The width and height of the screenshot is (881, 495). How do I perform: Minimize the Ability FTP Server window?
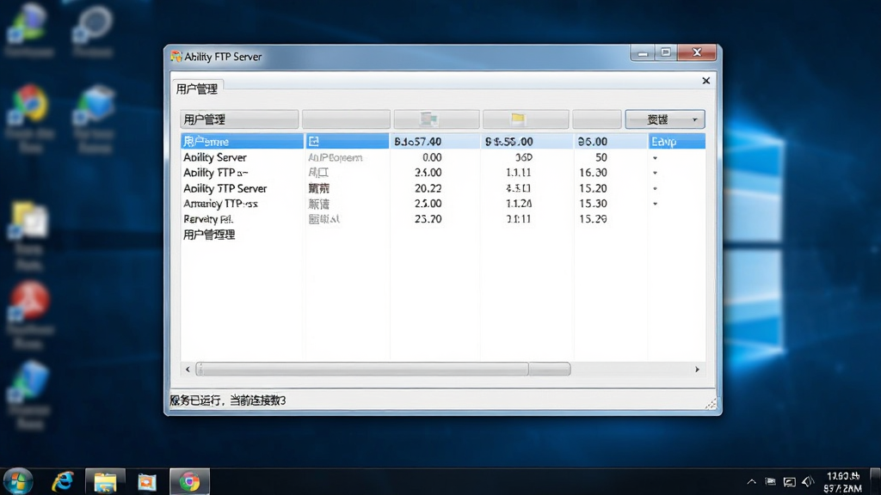pos(643,52)
